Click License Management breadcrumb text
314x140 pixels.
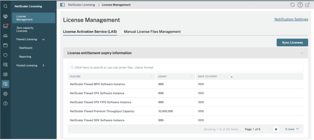click(116, 5)
